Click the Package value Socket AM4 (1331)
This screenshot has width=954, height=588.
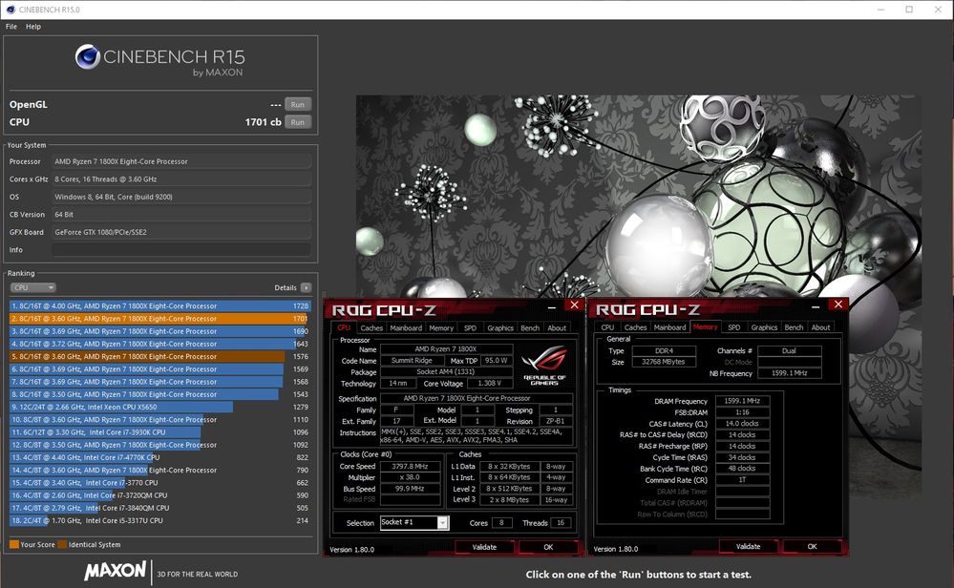447,372
